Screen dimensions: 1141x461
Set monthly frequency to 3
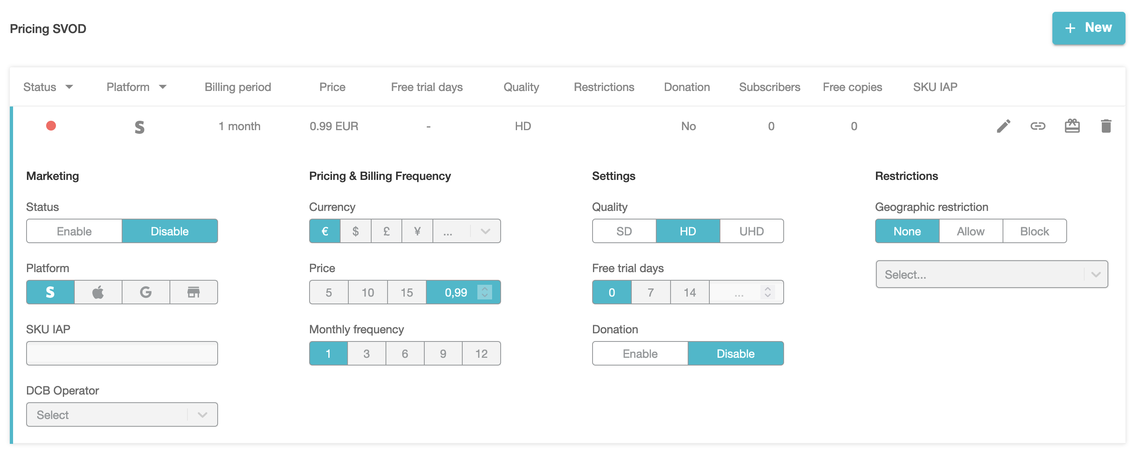[x=366, y=353]
